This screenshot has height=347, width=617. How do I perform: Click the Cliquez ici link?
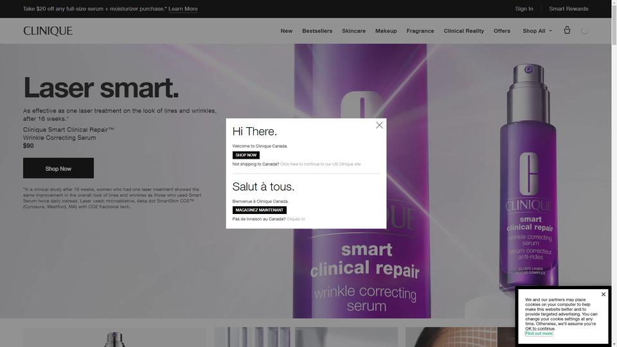[x=296, y=219]
